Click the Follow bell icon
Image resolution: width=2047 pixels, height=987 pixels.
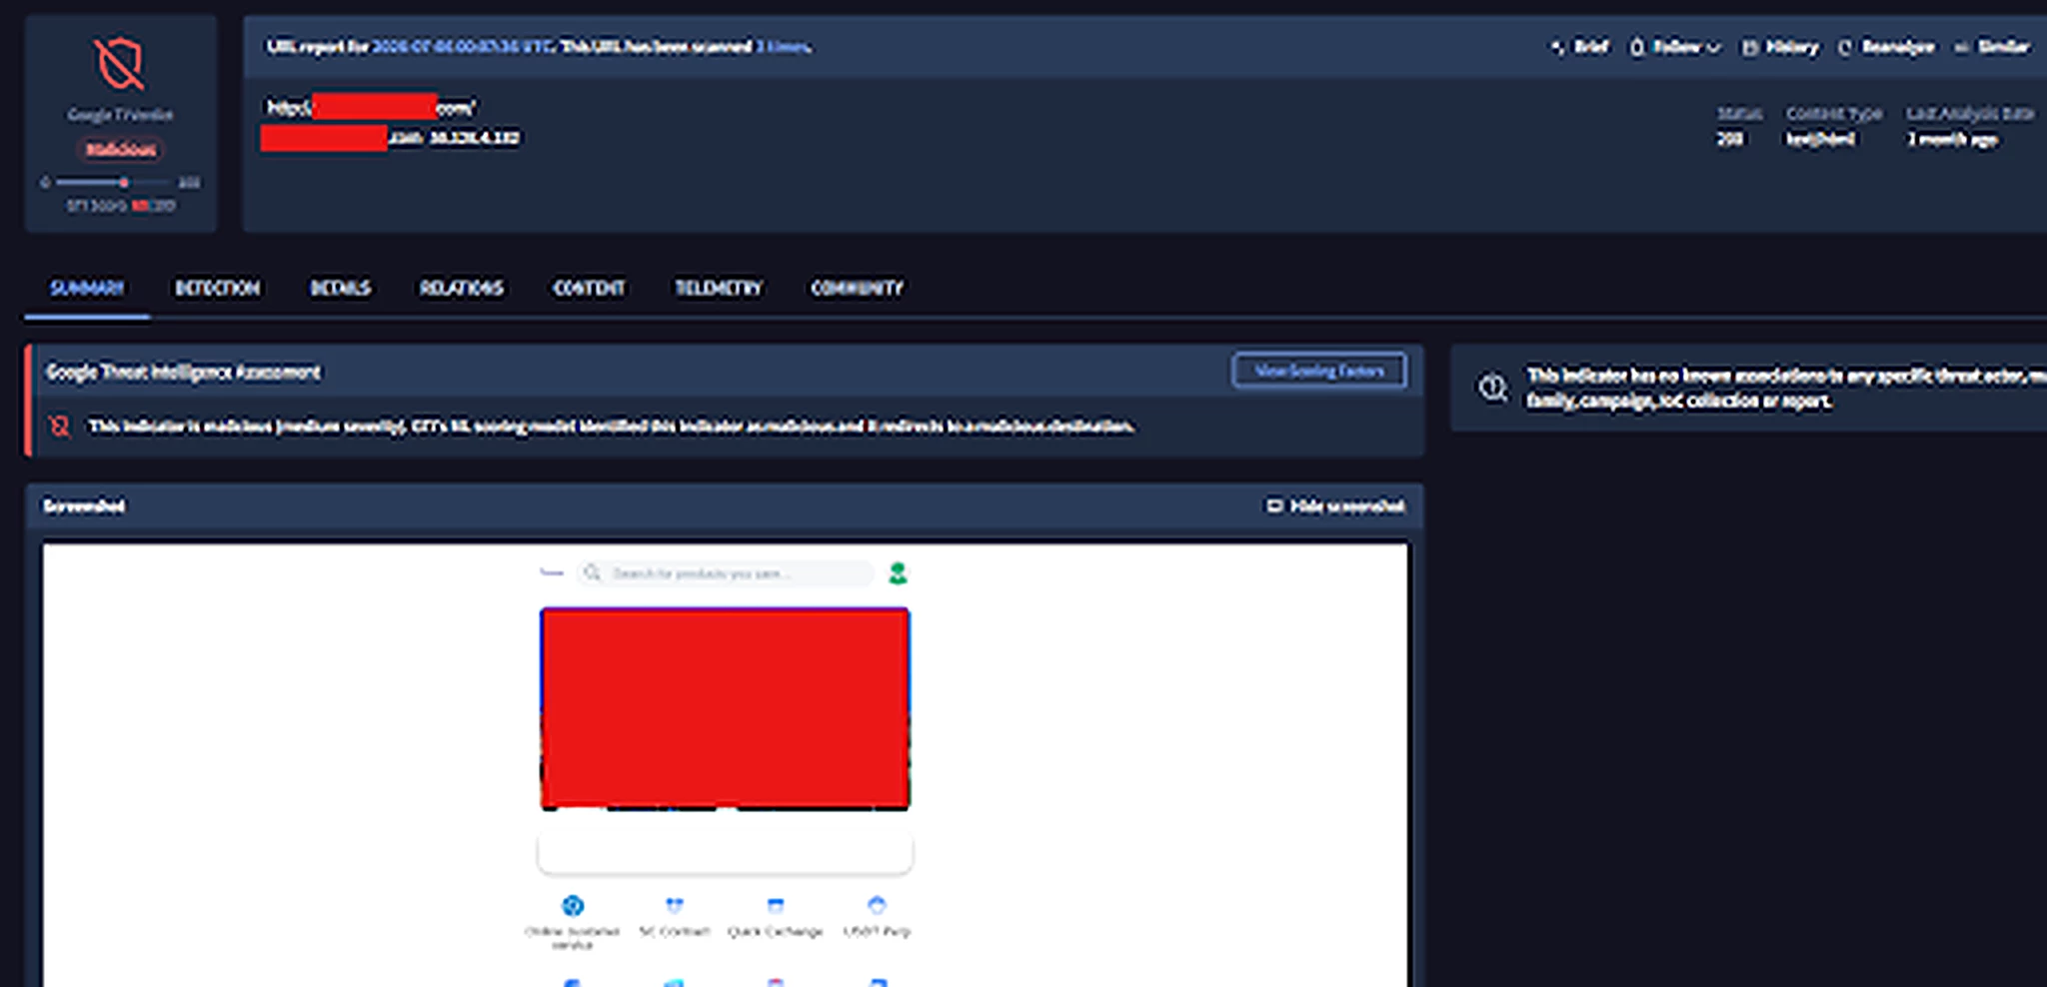1636,47
